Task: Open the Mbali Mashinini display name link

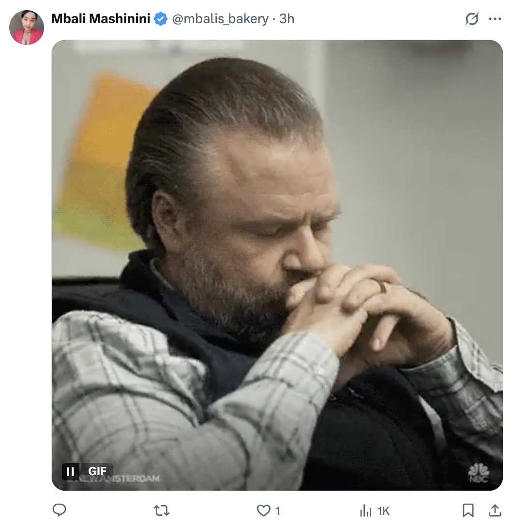Action: coord(101,19)
